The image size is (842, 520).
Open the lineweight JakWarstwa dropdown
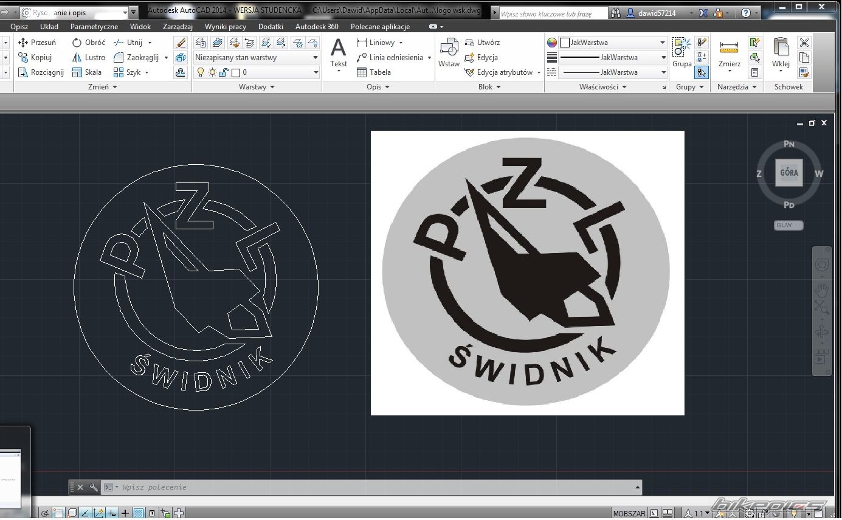coord(613,57)
